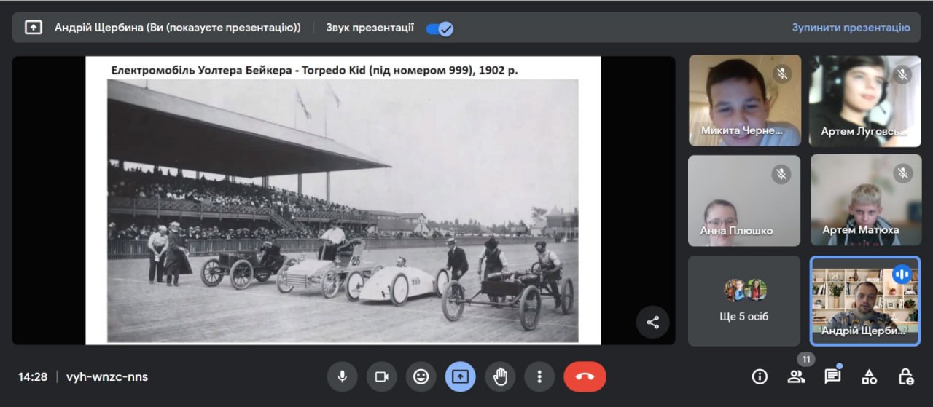This screenshot has width=933, height=407.
Task: Select Анна Плюшко's video tile
Action: [x=744, y=200]
